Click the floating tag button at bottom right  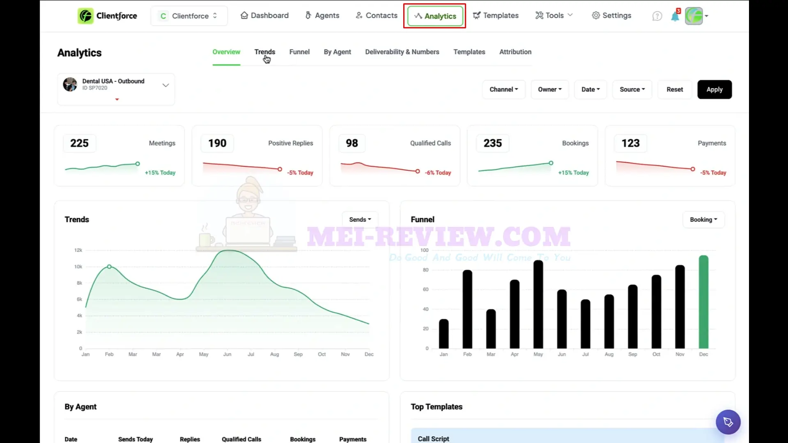coord(728,422)
